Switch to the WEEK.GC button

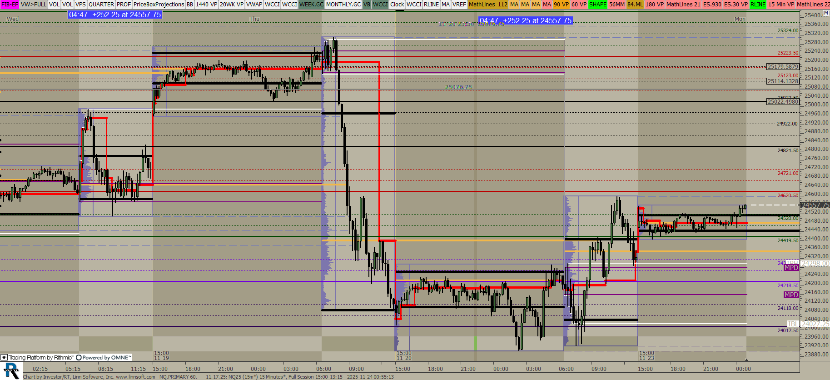pos(311,5)
